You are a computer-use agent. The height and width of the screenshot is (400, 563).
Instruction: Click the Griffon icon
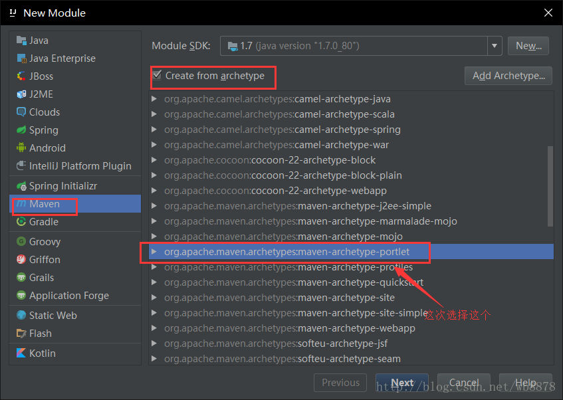[21, 259]
